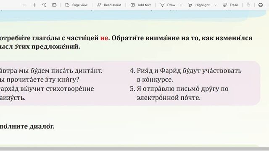Open Page view options
The width and height of the screenshot is (269, 151).
[76, 5]
